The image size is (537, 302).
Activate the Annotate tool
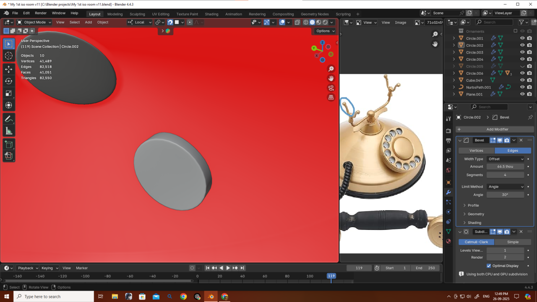(9, 119)
